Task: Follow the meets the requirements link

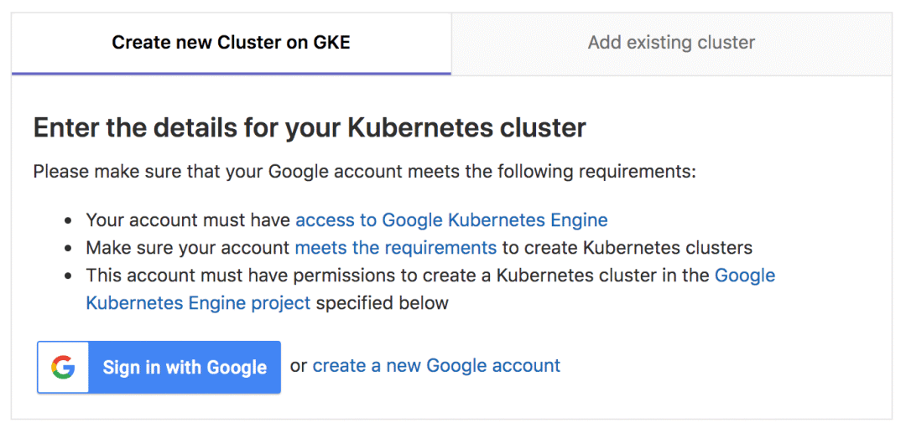Action: tap(396, 248)
